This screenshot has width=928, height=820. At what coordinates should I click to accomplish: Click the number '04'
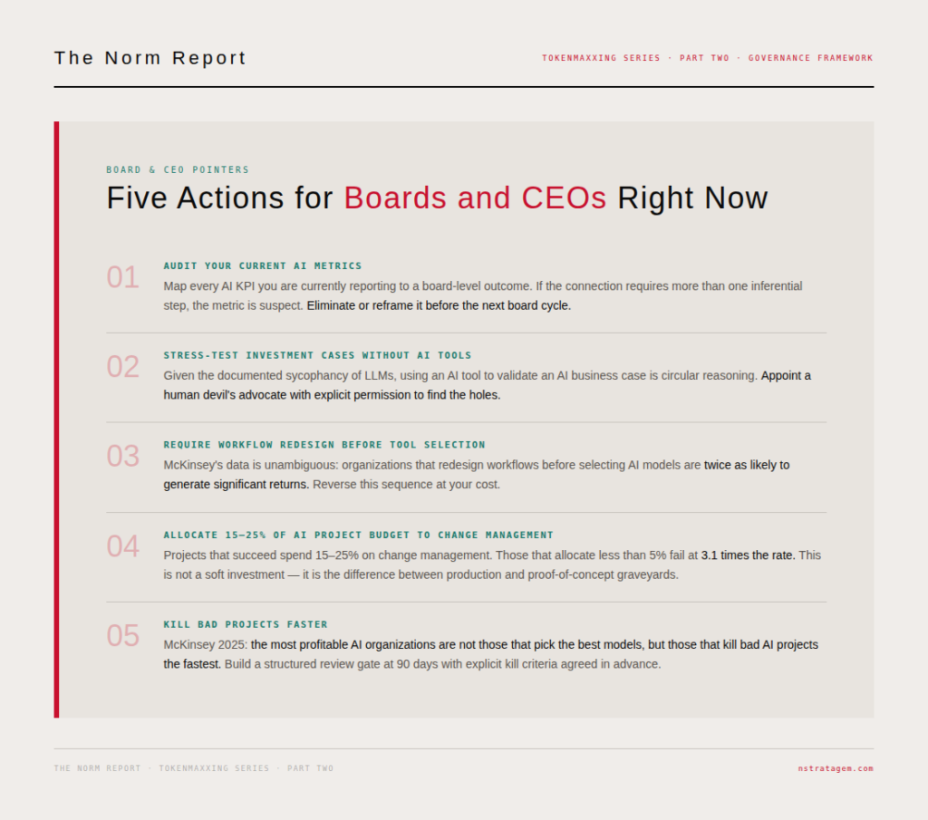[x=123, y=546]
